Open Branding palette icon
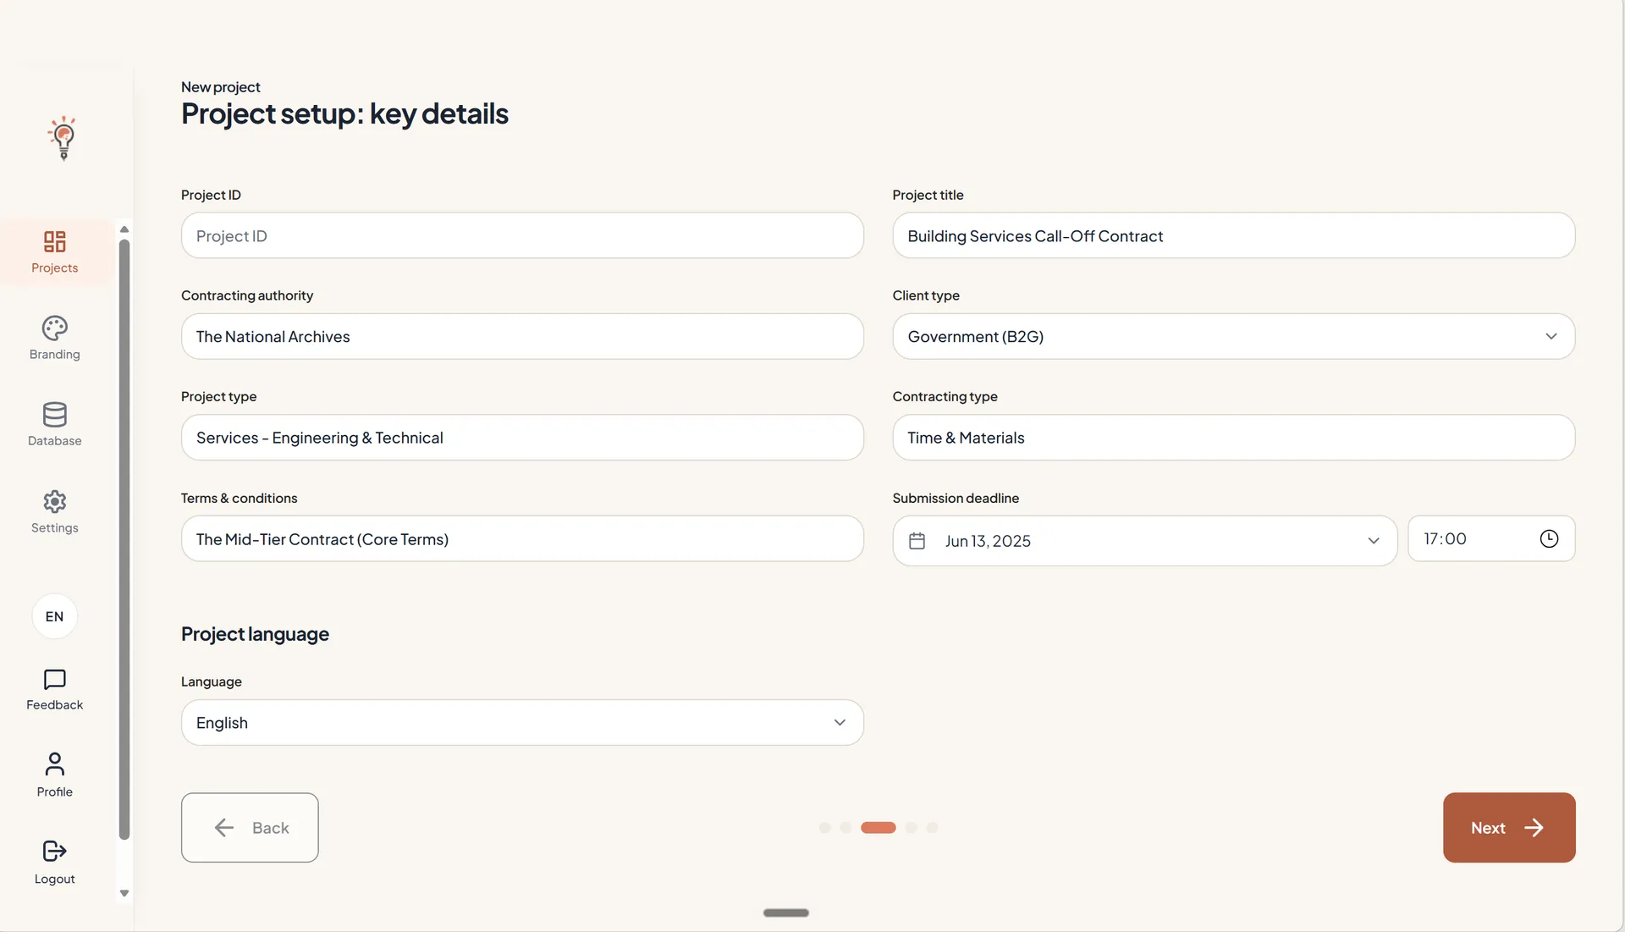Screen dimensions: 1625x932 click(55, 328)
